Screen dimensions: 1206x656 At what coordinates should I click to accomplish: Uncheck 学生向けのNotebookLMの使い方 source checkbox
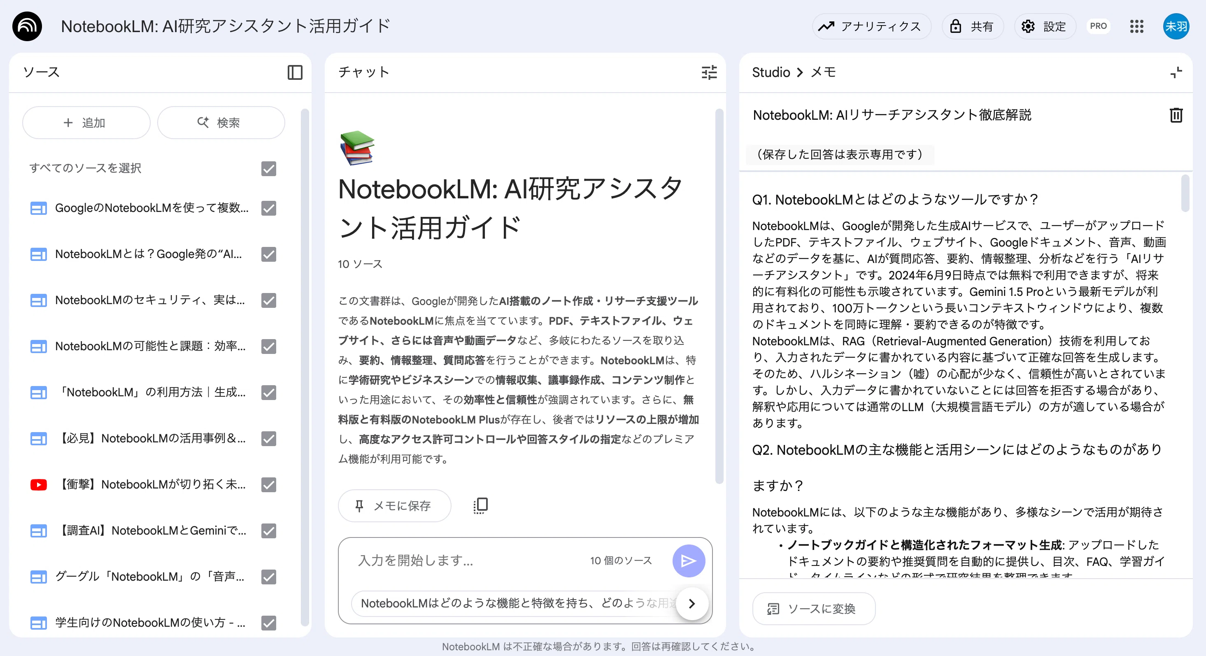point(269,623)
